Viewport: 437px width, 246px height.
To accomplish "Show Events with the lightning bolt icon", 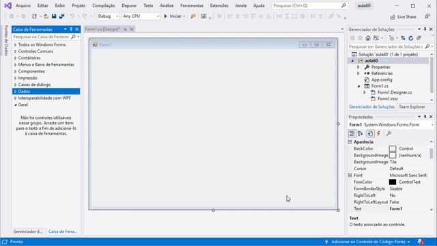I will pos(378,134).
